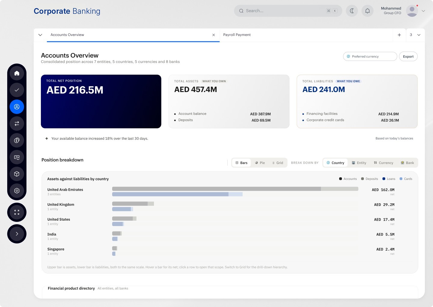Viewport: 433px width, 307px height.
Task: Click the sparkle icon beside balance insight
Action: coord(47,139)
